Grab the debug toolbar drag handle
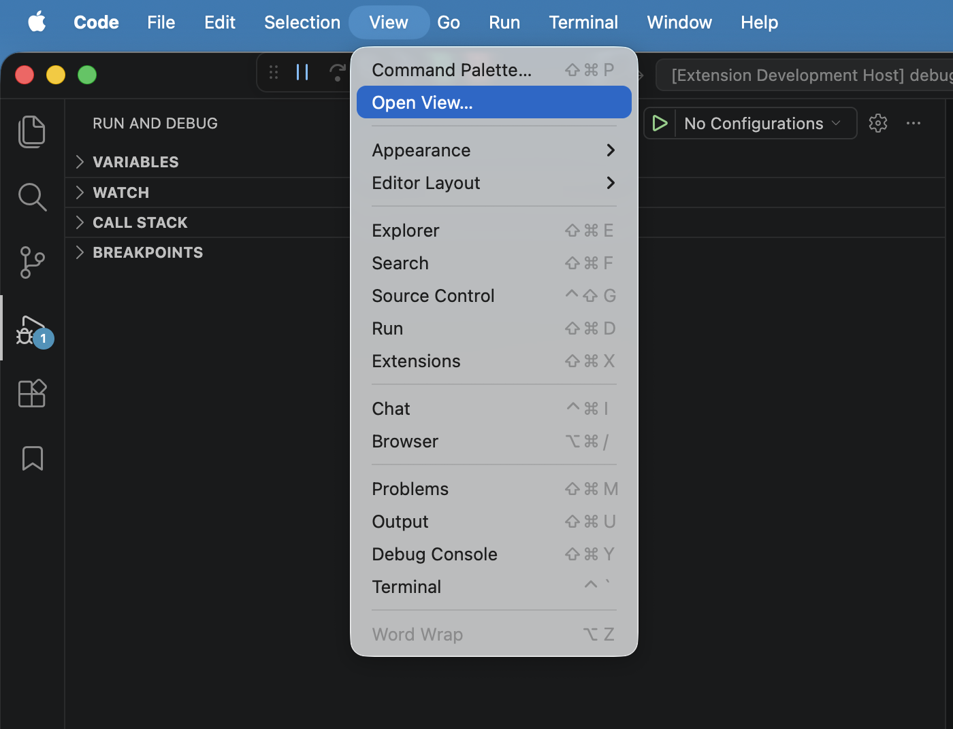 274,72
